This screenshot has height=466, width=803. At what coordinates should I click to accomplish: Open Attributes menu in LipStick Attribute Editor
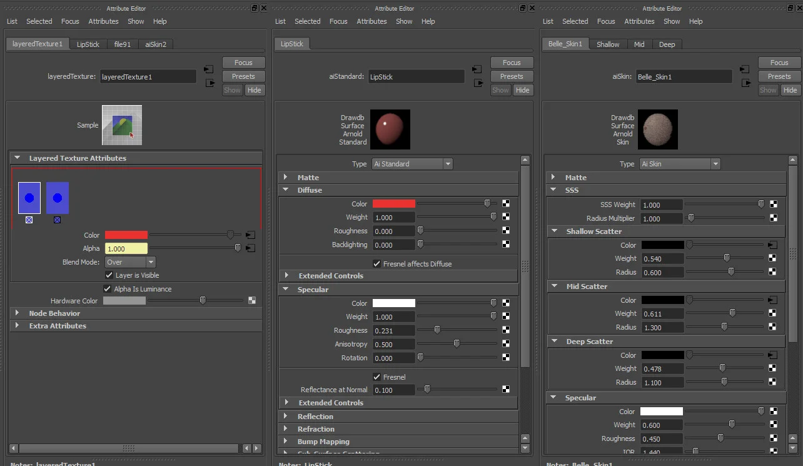pyautogui.click(x=371, y=21)
